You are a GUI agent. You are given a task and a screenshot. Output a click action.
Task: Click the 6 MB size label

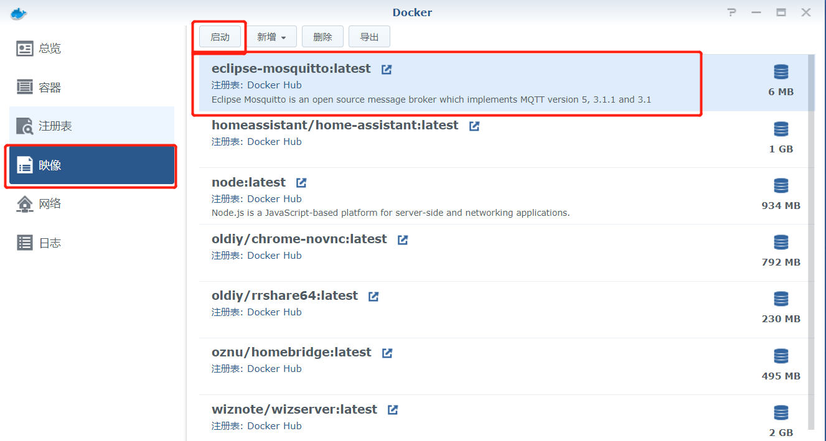point(781,92)
